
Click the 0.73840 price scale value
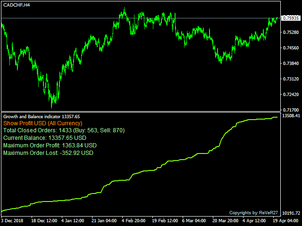click(291, 64)
